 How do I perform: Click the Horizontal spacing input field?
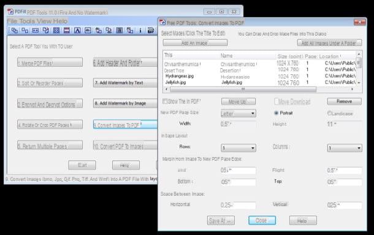click(238, 205)
